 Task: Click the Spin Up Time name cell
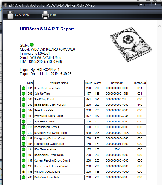(x=59, y=94)
